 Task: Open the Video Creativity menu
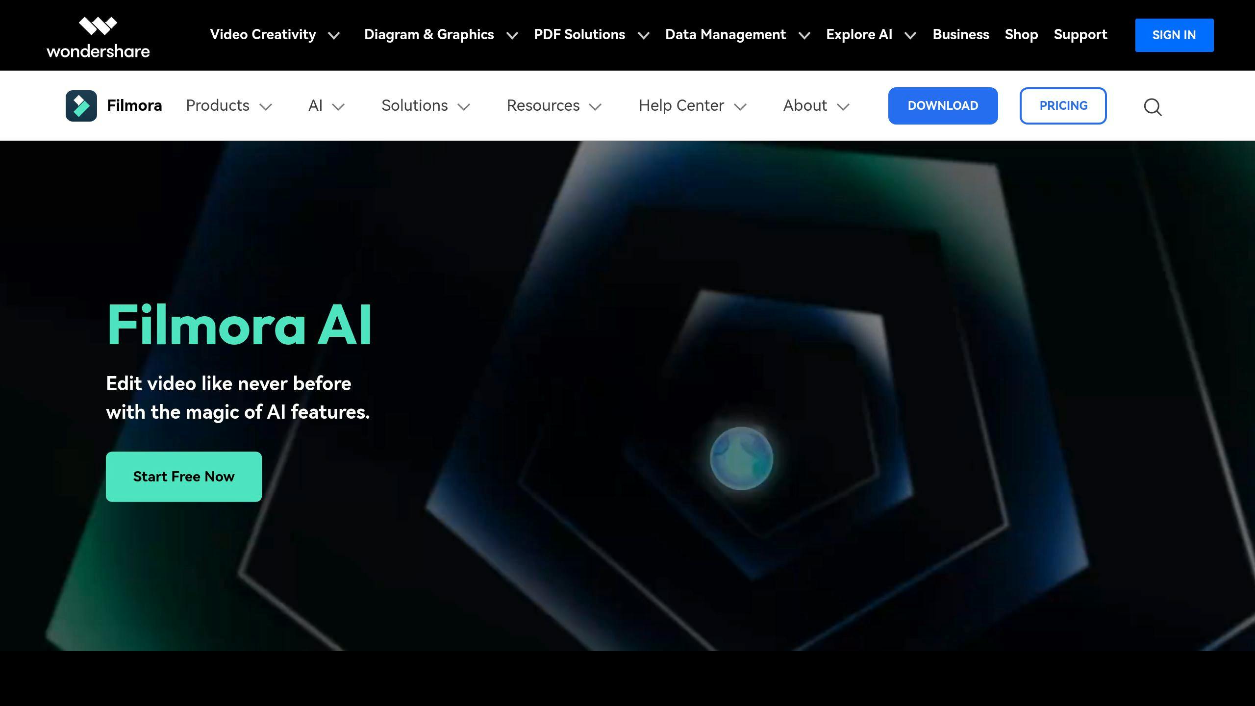coord(263,34)
